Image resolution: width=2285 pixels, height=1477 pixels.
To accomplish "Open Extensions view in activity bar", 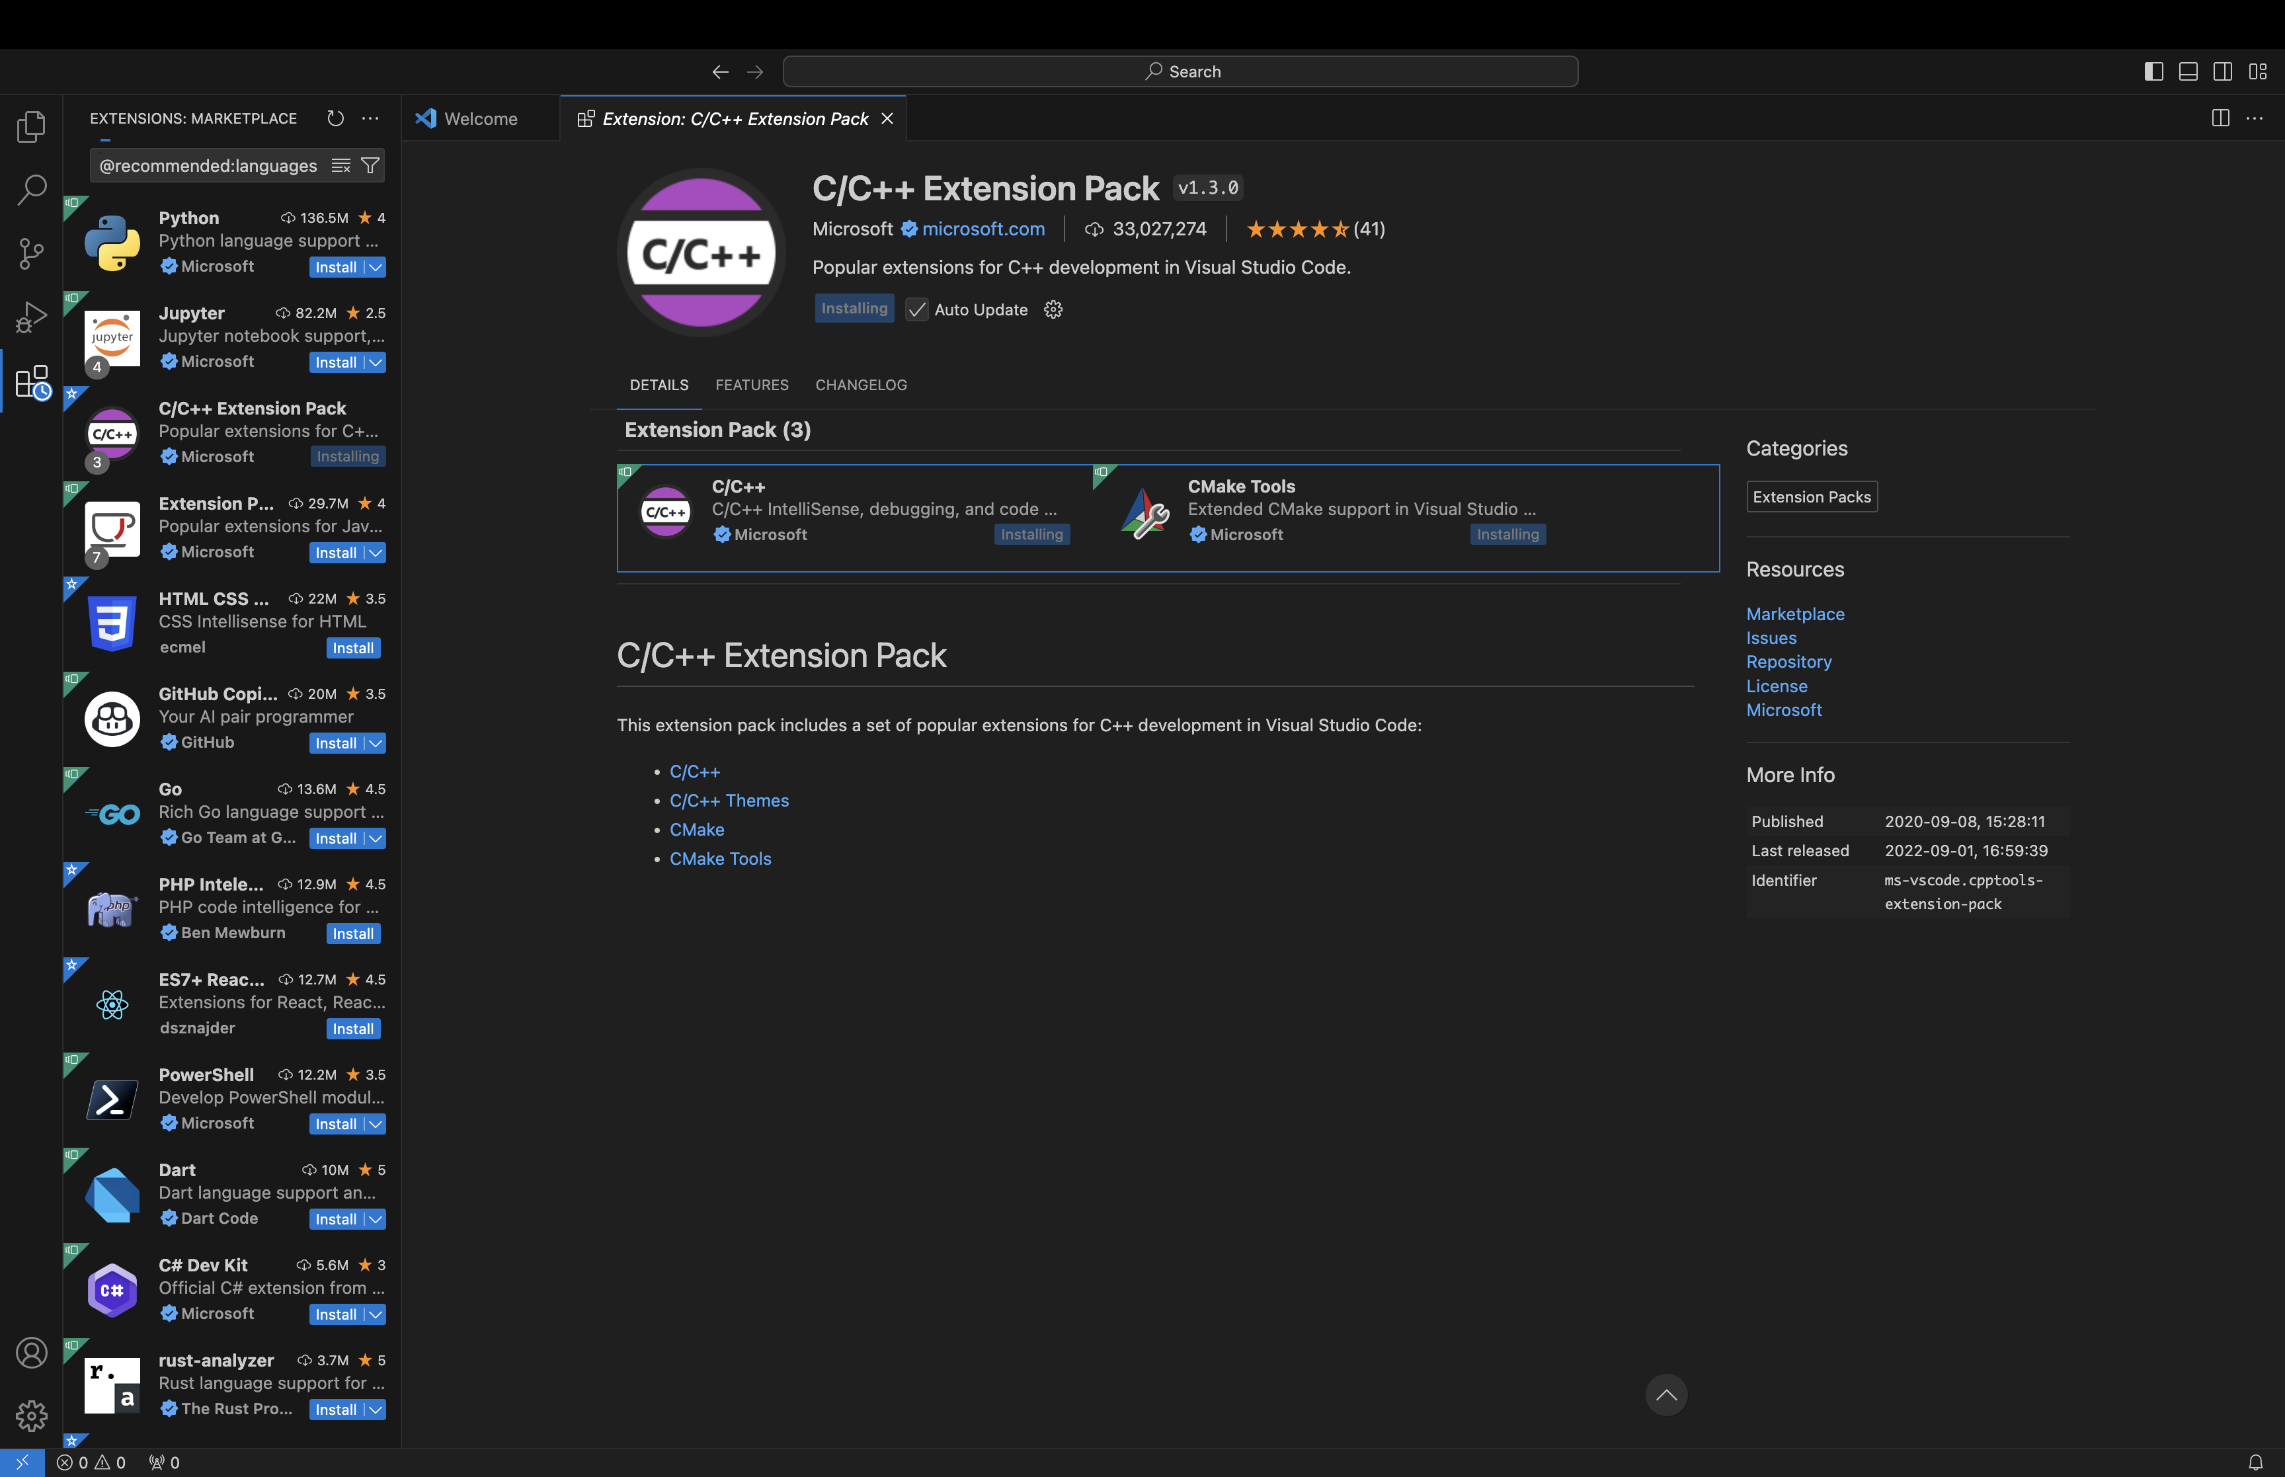I will [x=32, y=381].
